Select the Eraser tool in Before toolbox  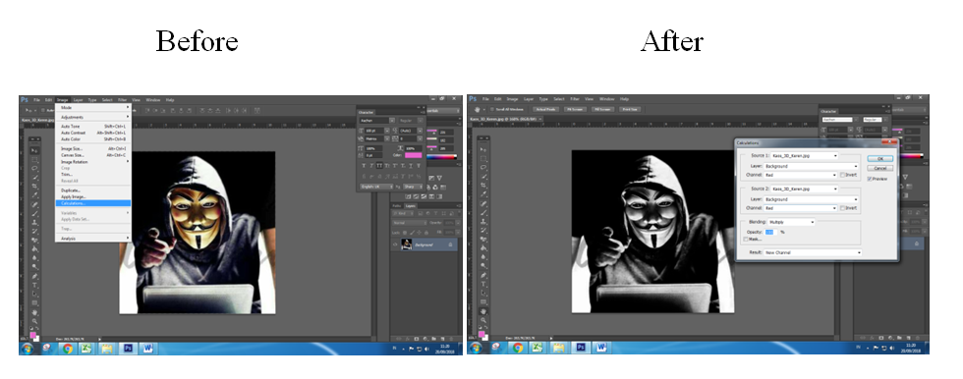coord(34,240)
